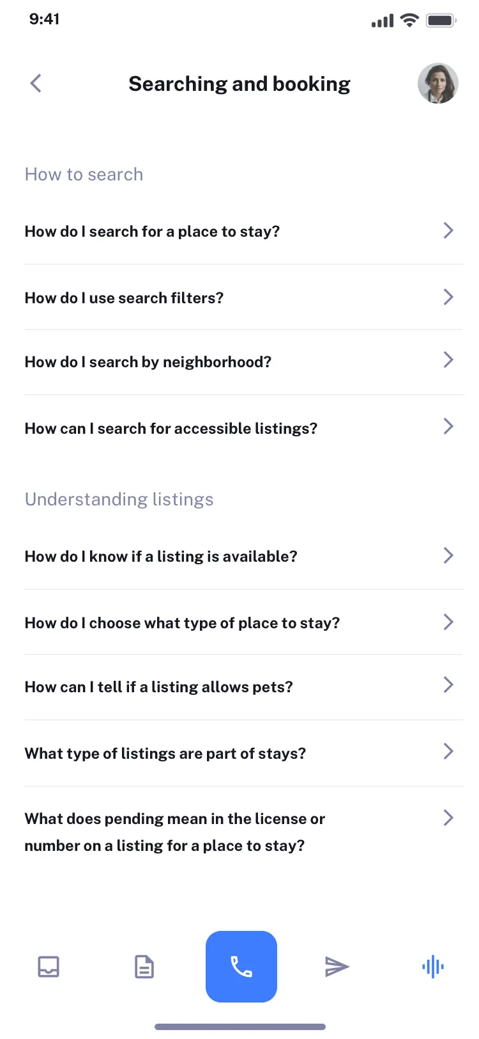The width and height of the screenshot is (479, 1039).
Task: Open "How do I search for a place to stay?"
Action: click(x=153, y=232)
